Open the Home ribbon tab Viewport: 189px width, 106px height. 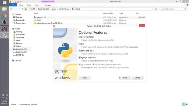(x=21, y=5)
